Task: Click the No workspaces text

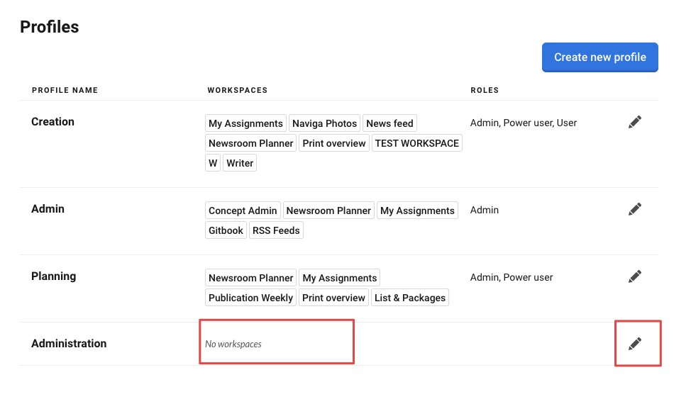Action: tap(233, 344)
